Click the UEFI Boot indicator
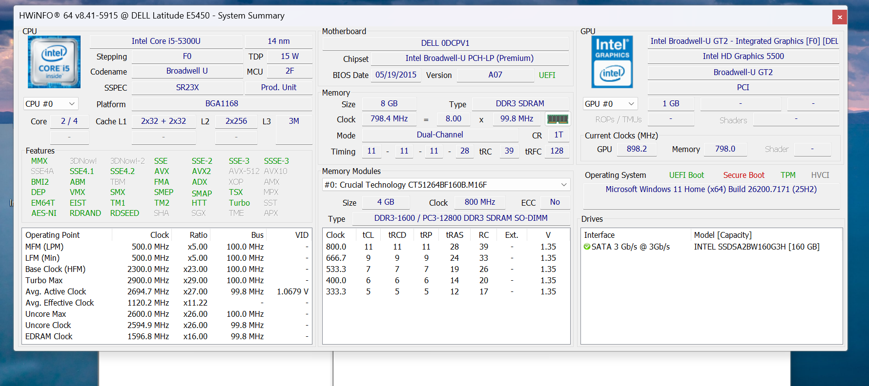This screenshot has width=869, height=386. (x=686, y=175)
